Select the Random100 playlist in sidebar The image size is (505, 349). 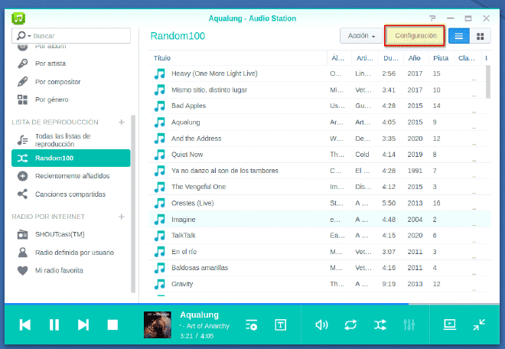tap(71, 158)
